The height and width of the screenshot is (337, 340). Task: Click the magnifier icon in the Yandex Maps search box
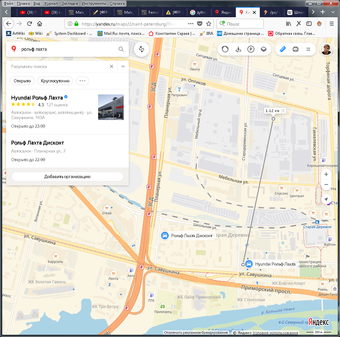click(121, 49)
